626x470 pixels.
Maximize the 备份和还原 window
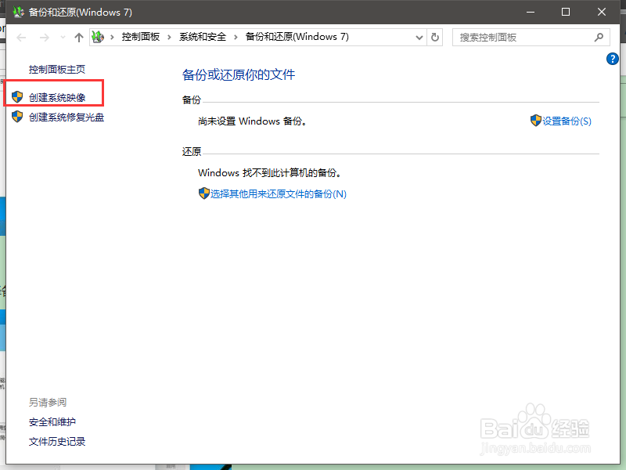click(565, 12)
